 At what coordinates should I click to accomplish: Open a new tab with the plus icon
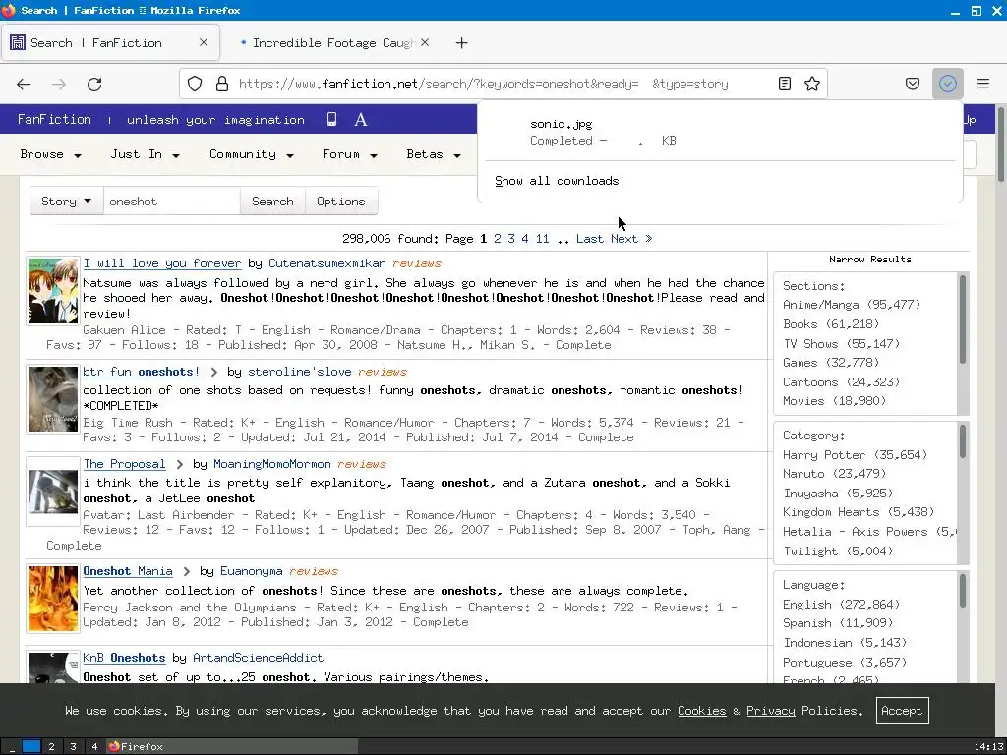462,43
